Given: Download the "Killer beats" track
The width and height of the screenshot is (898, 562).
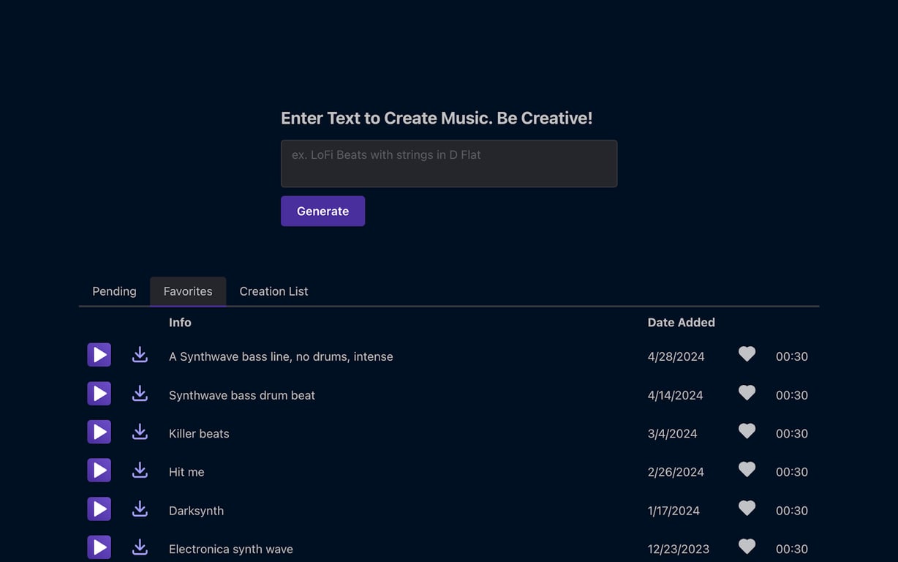Looking at the screenshot, I should pyautogui.click(x=140, y=431).
